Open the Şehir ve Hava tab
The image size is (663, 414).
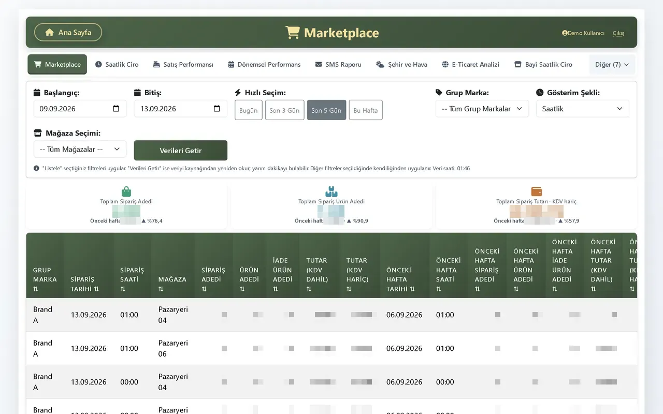(x=401, y=65)
